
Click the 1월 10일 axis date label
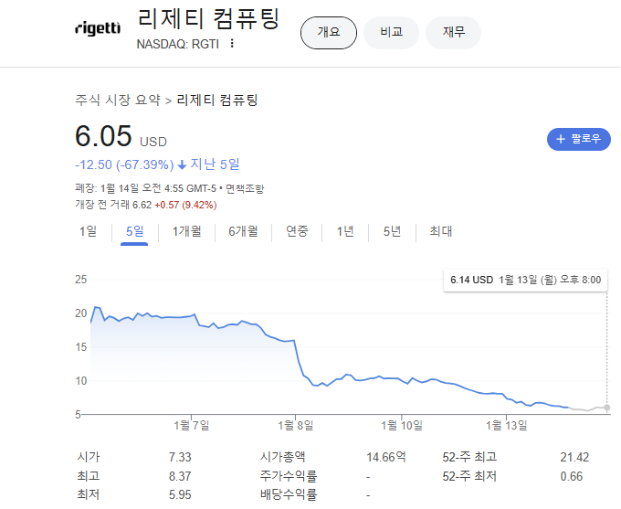pos(402,425)
